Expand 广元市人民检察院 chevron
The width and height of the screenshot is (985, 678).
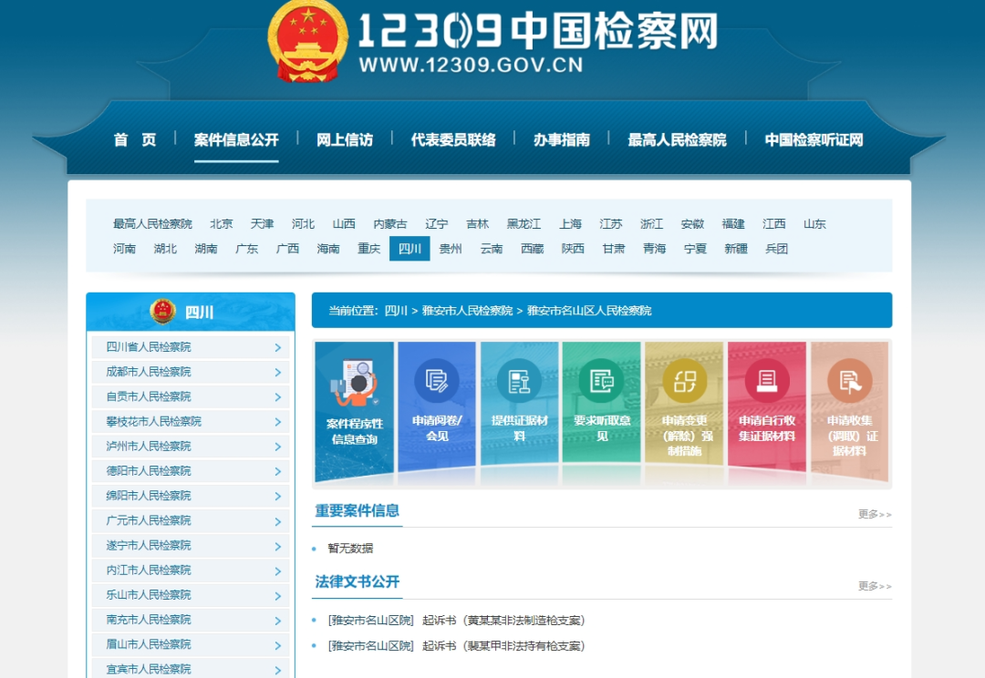coord(277,521)
